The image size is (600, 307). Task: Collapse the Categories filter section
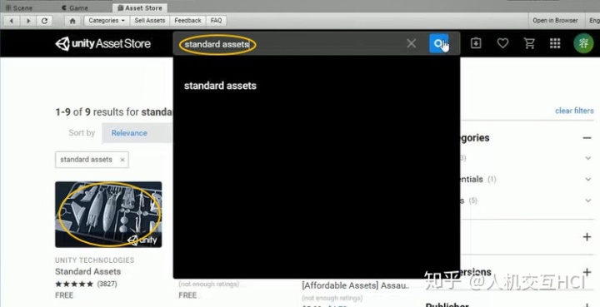tap(587, 138)
